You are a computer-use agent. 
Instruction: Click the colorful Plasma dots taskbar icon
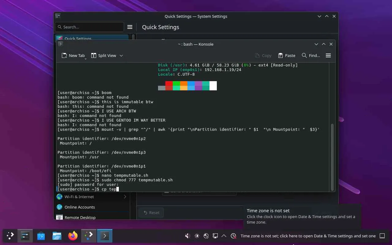(89, 236)
